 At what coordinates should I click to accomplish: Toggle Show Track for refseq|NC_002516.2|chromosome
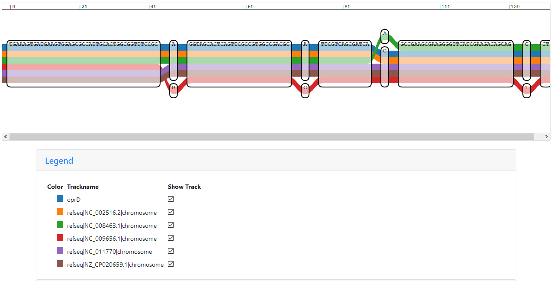tap(171, 212)
